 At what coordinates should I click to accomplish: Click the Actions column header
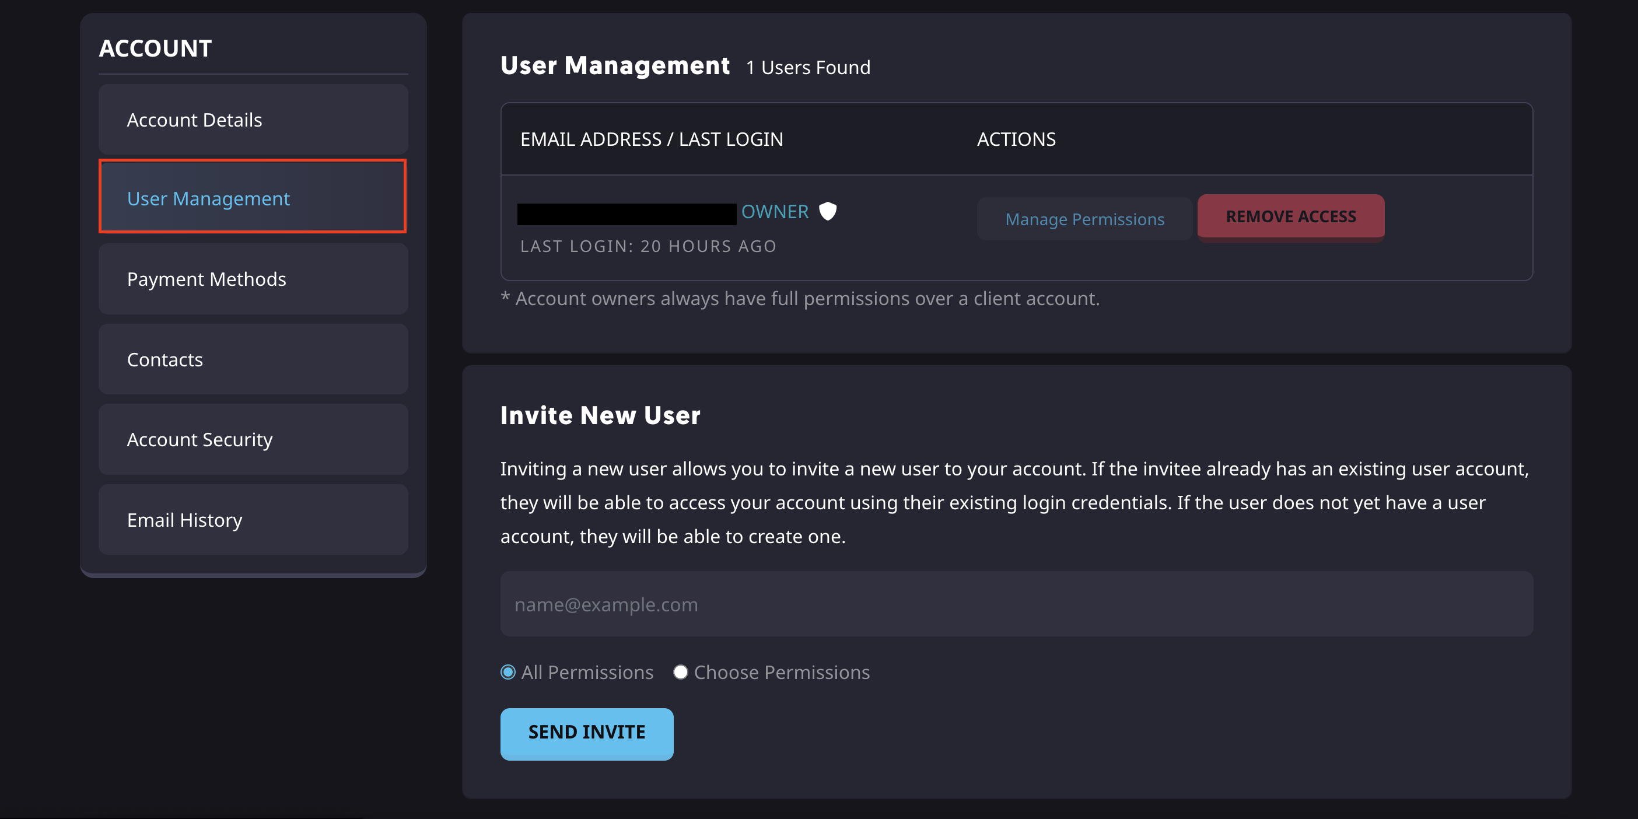(1016, 139)
